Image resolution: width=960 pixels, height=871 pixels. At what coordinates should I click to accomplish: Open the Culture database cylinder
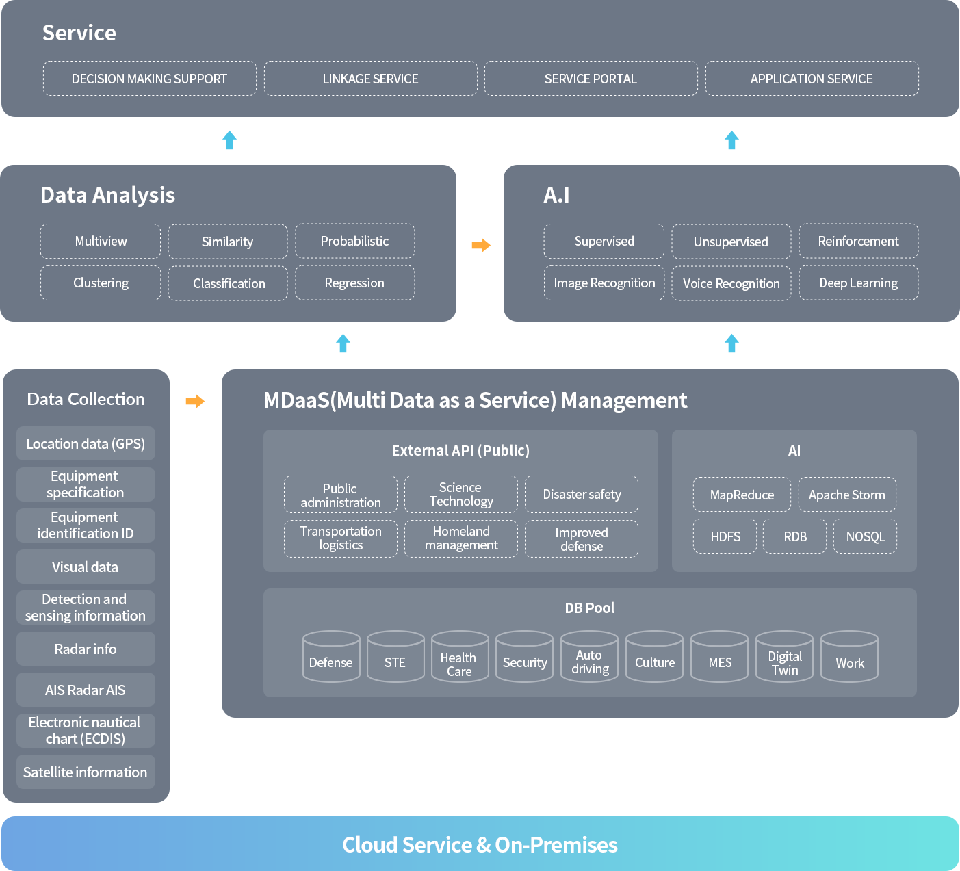click(654, 656)
